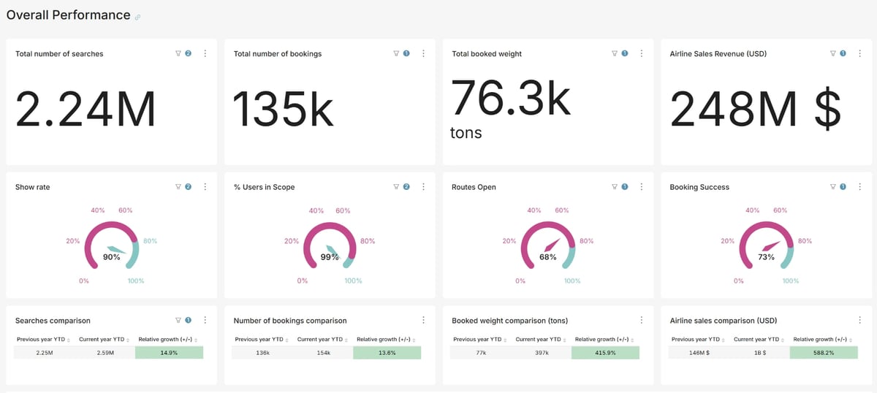
Task: Click the 1B $ current year sales cell
Action: (759, 353)
